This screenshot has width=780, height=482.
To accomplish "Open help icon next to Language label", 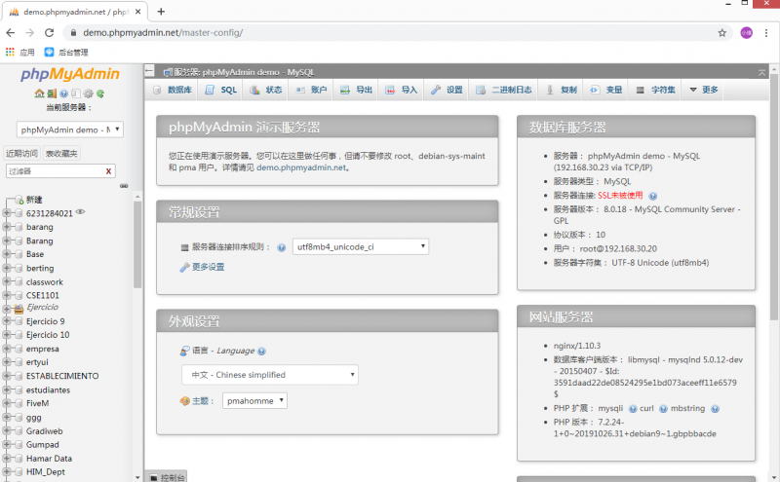I will (x=261, y=352).
